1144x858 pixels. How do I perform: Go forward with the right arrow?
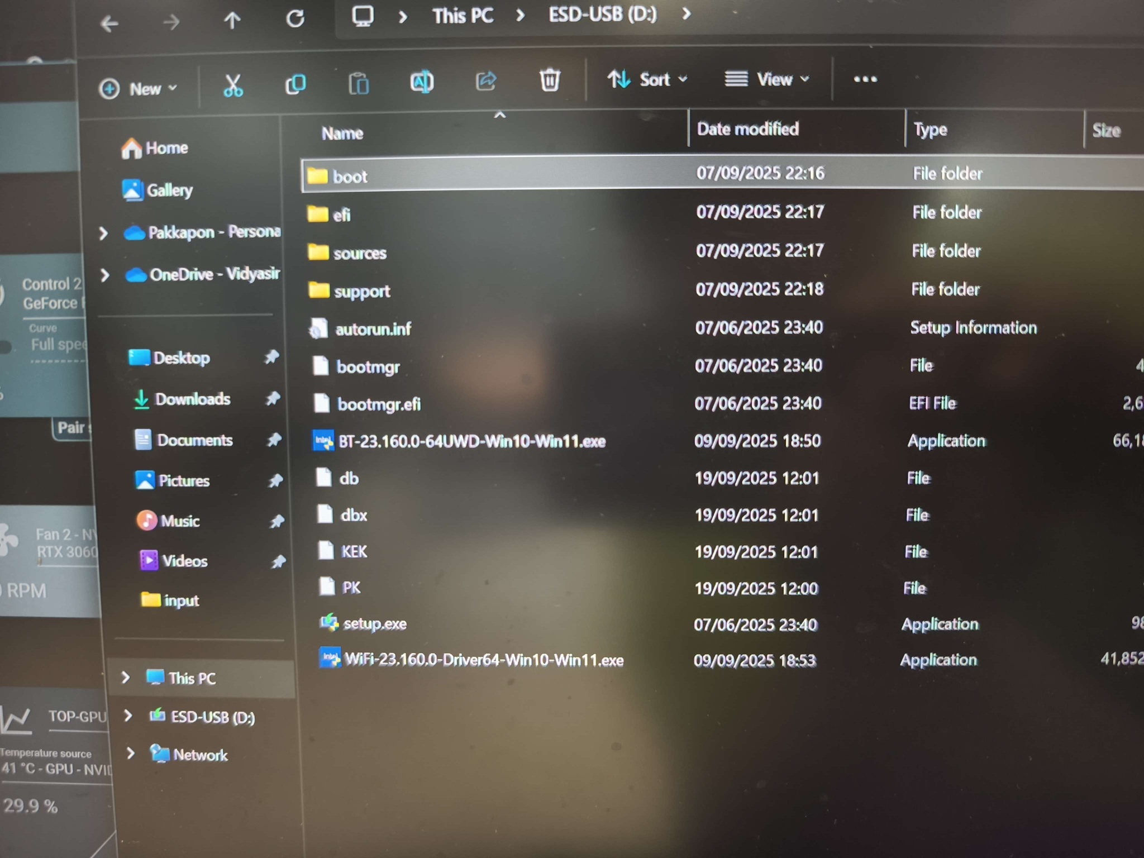(x=171, y=22)
